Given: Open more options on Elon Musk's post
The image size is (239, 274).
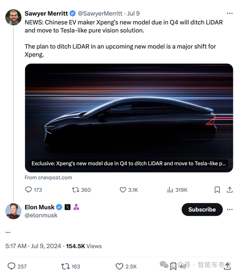Looking at the screenshot, I should coord(229,209).
